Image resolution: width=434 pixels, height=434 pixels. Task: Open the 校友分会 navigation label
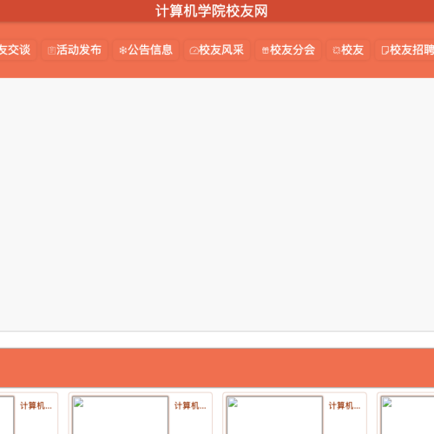(293, 49)
